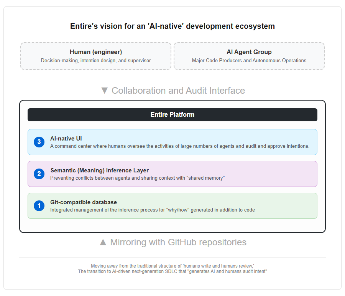Click the Semantic (Meaning) Inference Layer heading
345x296 pixels.
[x=100, y=170]
